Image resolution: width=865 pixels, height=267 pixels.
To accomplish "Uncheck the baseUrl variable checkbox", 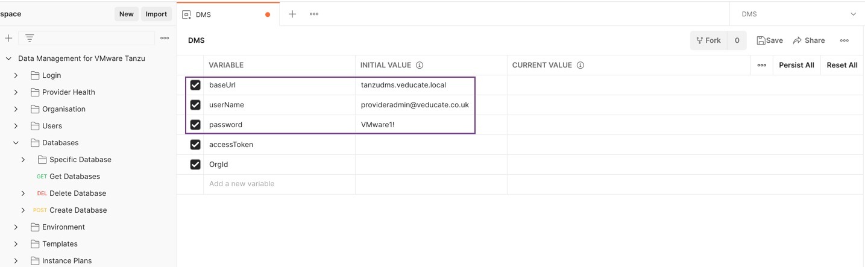I will (x=195, y=85).
